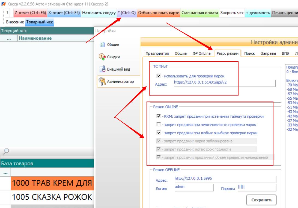Click the Общие icon in settings sidebar

[102, 44]
